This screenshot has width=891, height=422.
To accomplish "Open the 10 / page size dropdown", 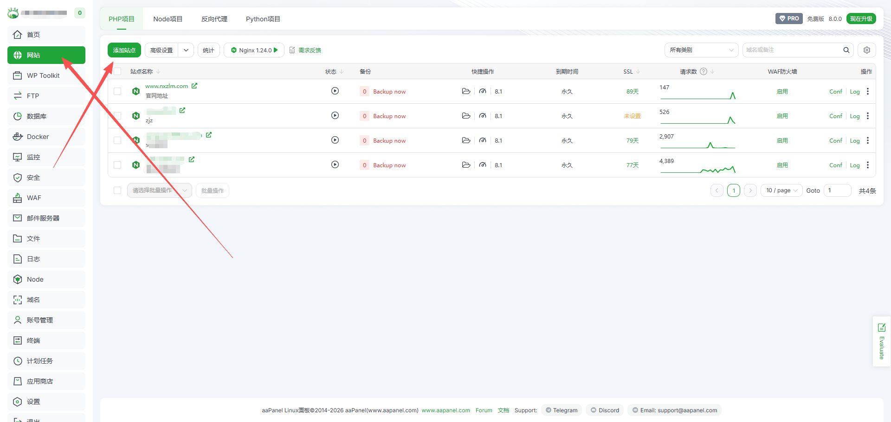I will coord(781,190).
